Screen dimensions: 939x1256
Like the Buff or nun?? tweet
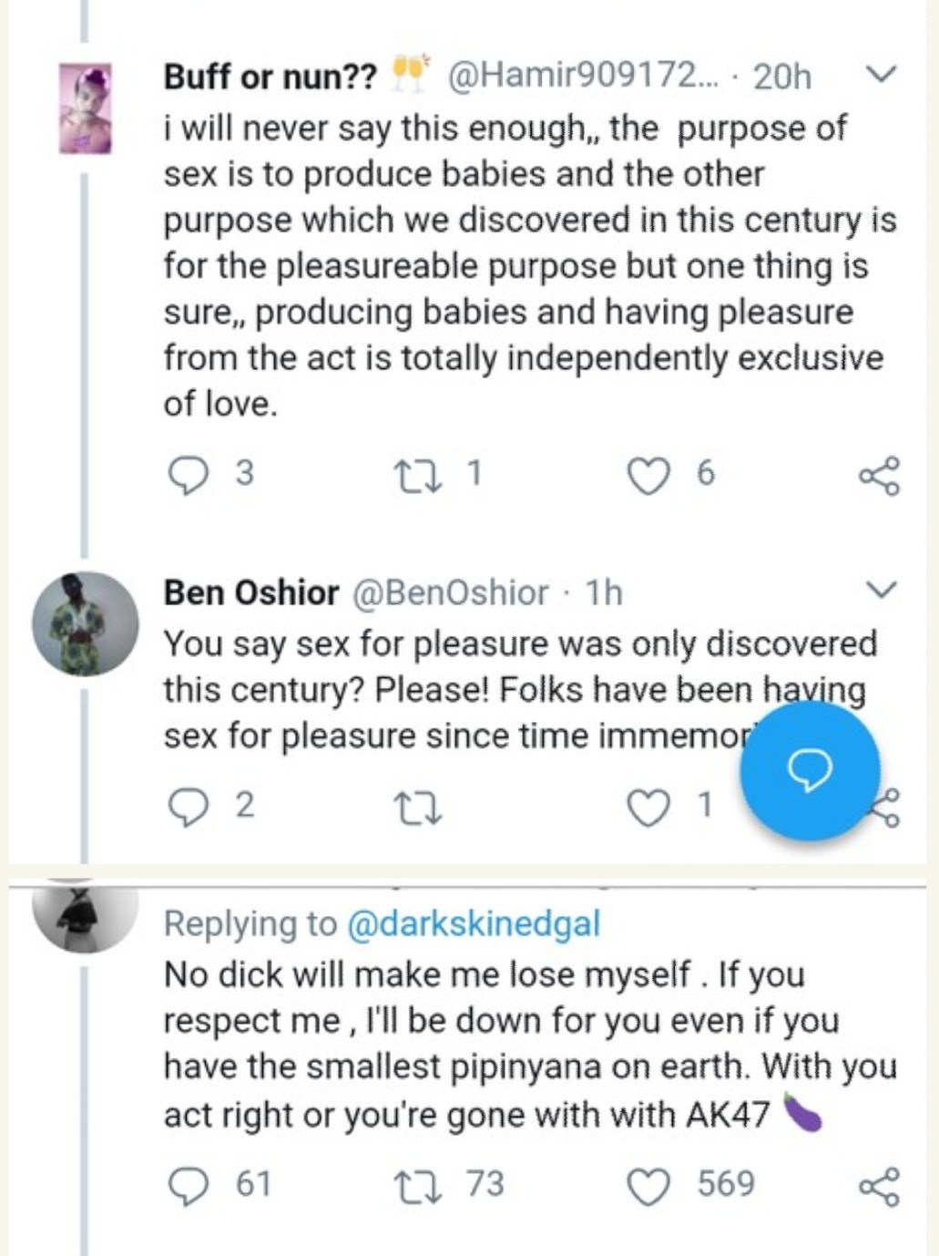648,475
